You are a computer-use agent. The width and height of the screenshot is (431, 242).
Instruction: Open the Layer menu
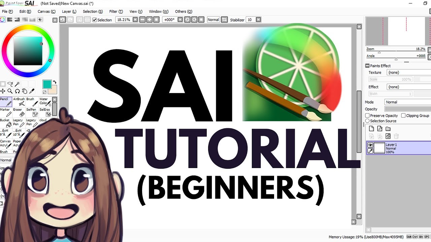pyautogui.click(x=69, y=11)
